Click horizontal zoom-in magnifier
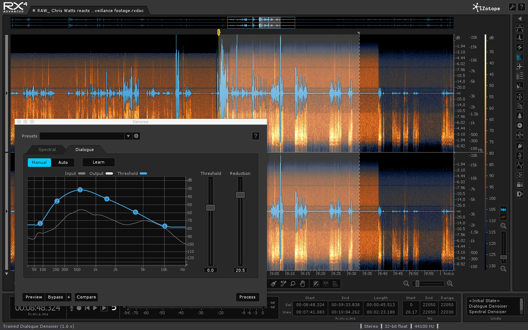 (450, 283)
